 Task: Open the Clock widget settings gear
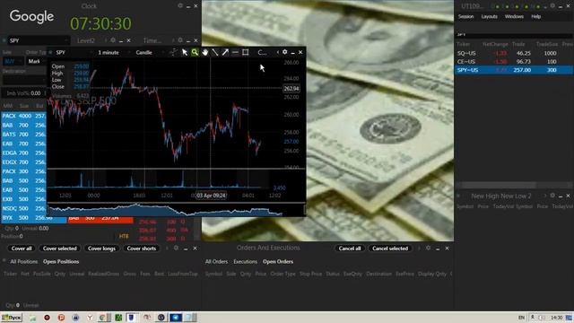click(180, 6)
